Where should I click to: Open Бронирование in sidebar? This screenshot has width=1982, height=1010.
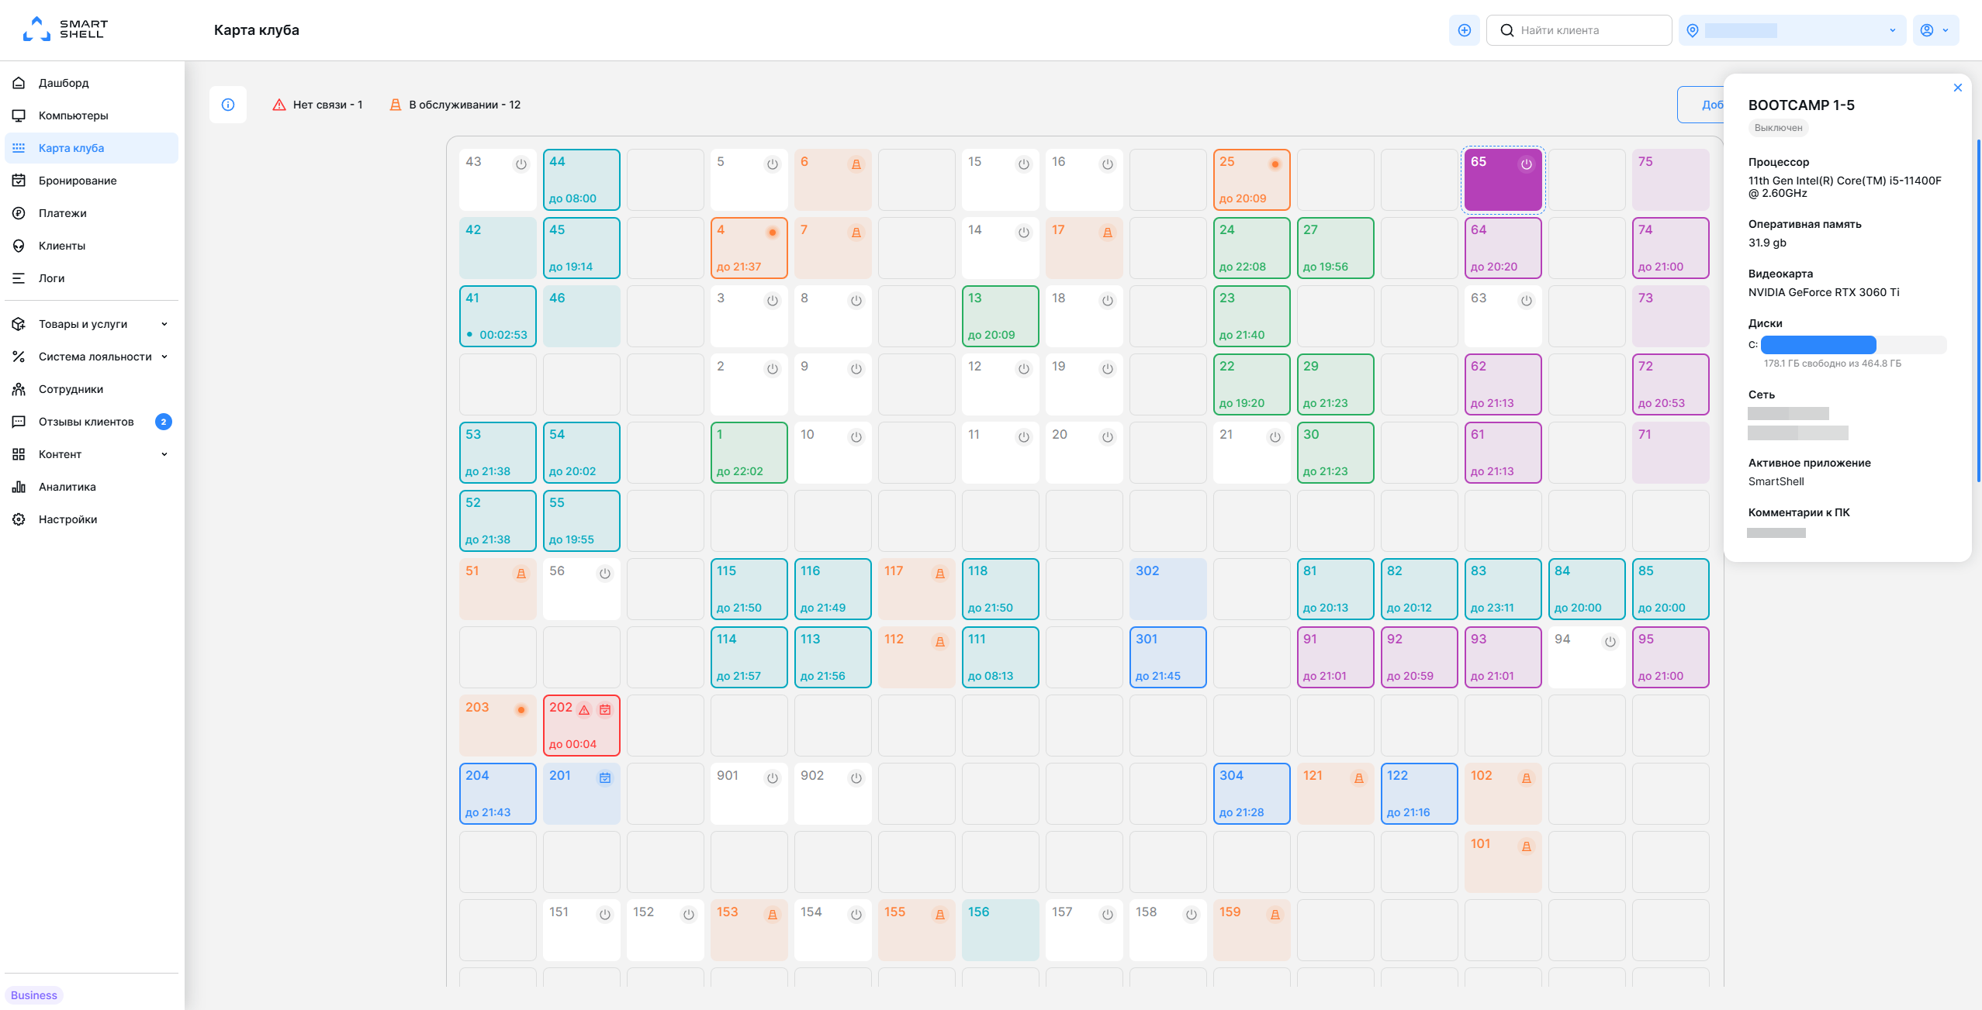pyautogui.click(x=78, y=181)
